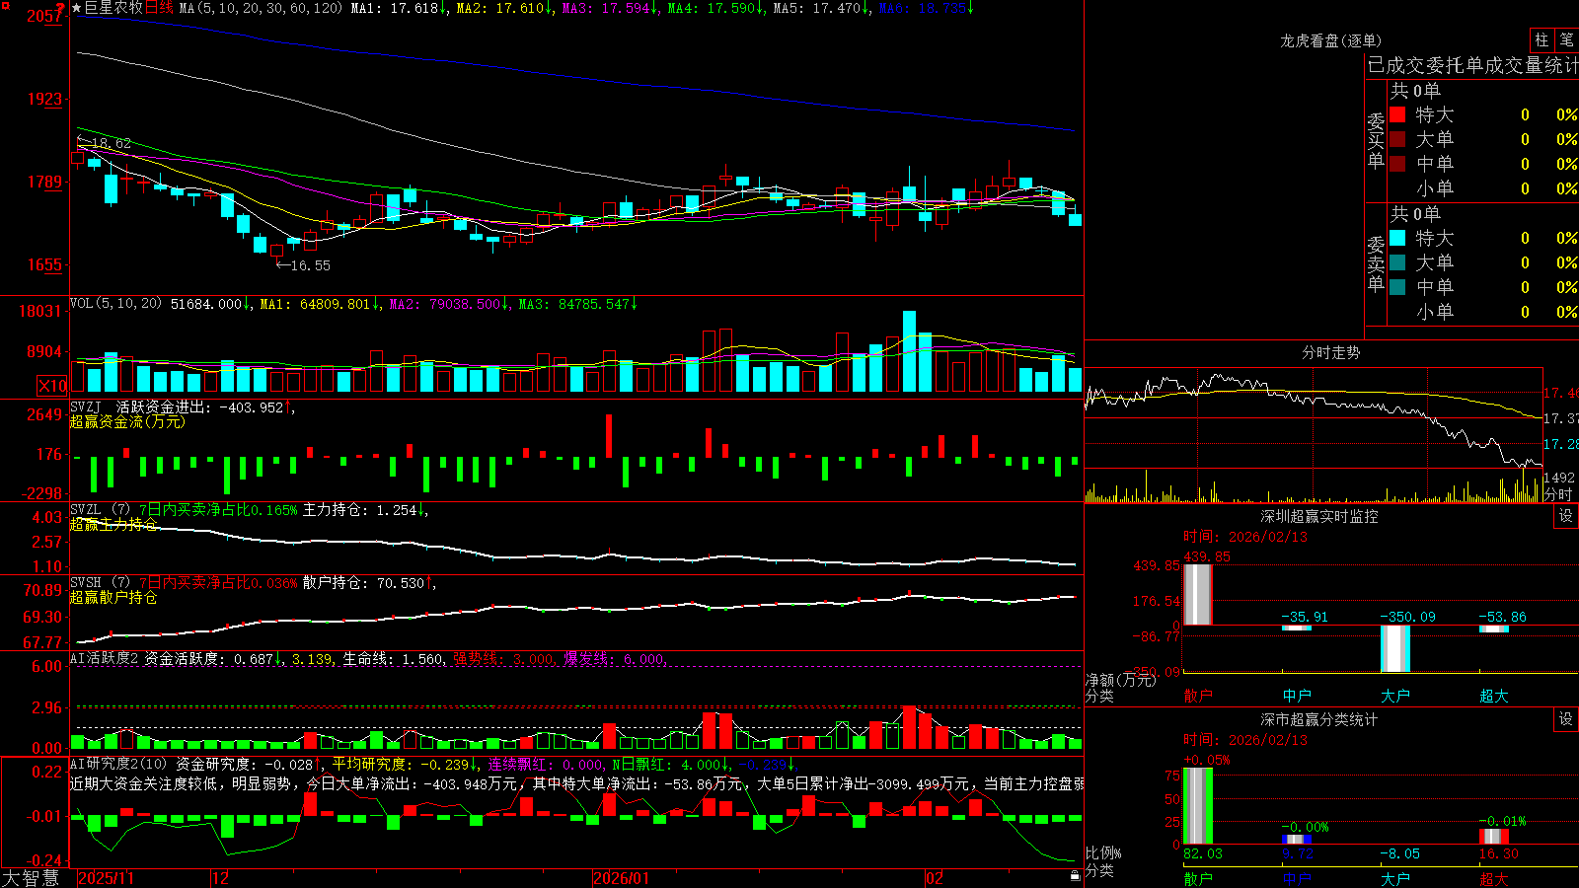This screenshot has height=888, width=1579.
Task: Click the 深圳超赢实时监控 panel title
Action: (1319, 516)
